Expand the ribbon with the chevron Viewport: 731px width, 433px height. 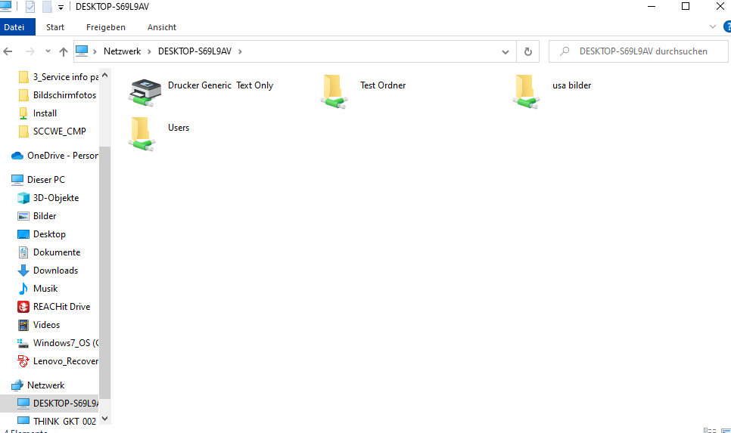coord(712,27)
